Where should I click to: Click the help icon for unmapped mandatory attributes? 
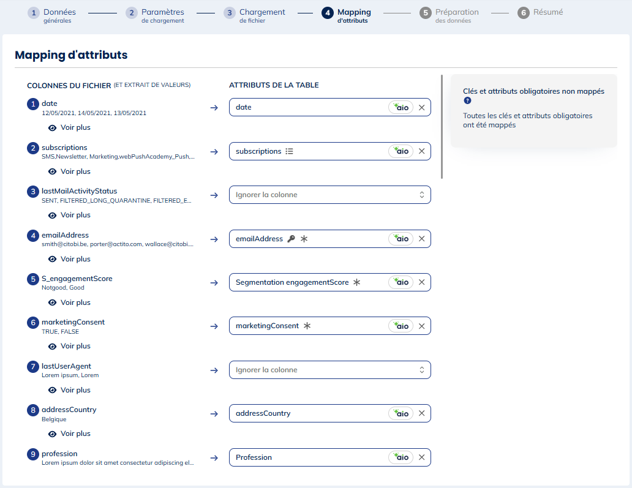click(x=467, y=100)
